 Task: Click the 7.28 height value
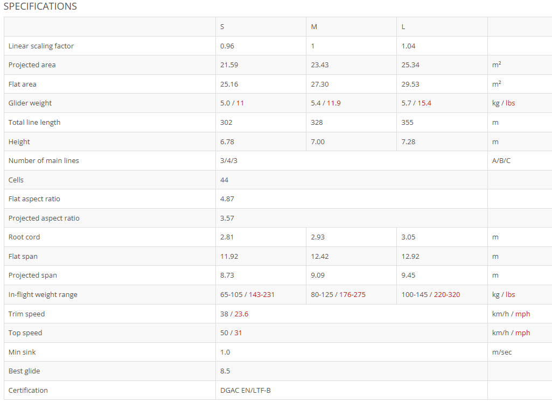tap(408, 142)
